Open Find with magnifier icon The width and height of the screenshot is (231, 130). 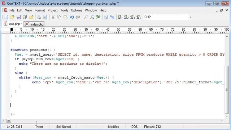tap(86, 17)
